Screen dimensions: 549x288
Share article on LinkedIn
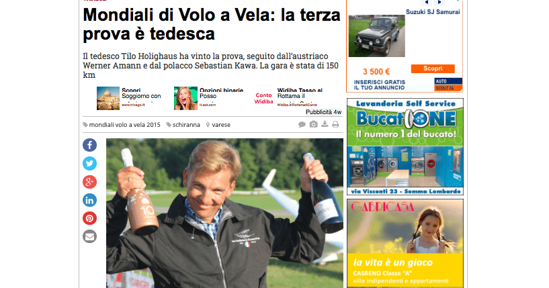click(89, 200)
